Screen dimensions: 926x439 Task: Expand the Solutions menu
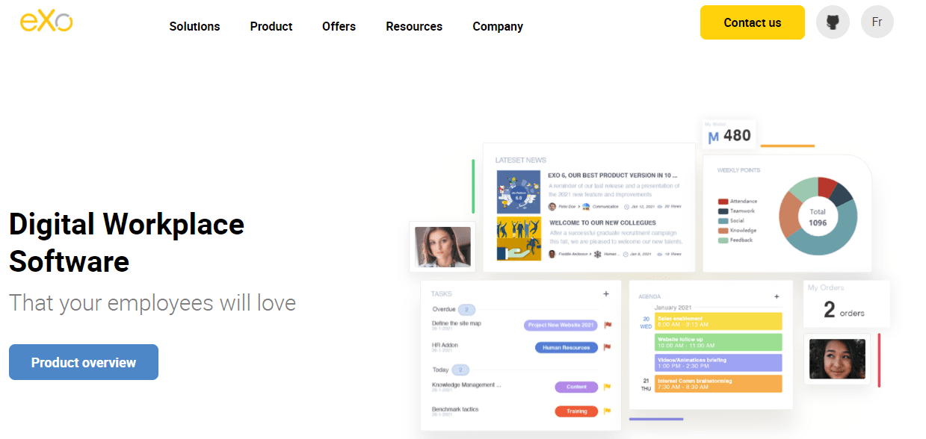(194, 27)
